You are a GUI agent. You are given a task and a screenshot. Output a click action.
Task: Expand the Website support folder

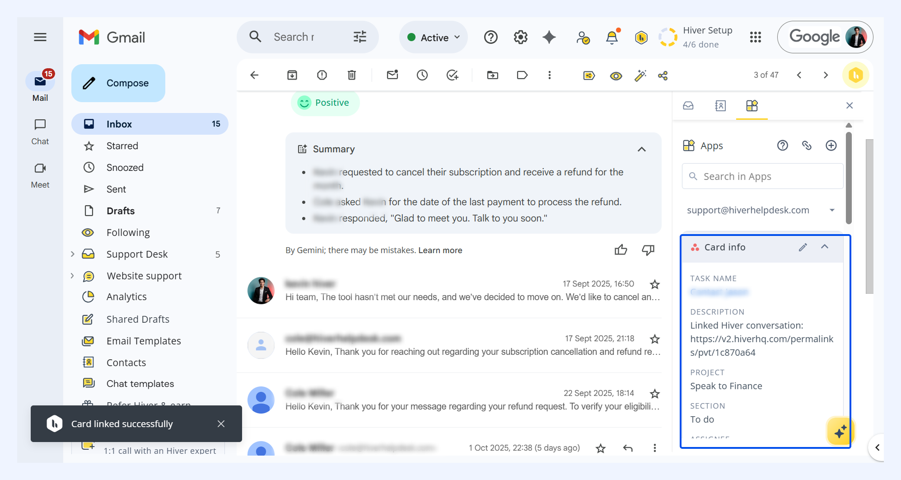coord(72,276)
